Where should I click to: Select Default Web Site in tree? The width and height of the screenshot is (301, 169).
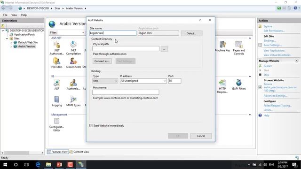coord(28,43)
